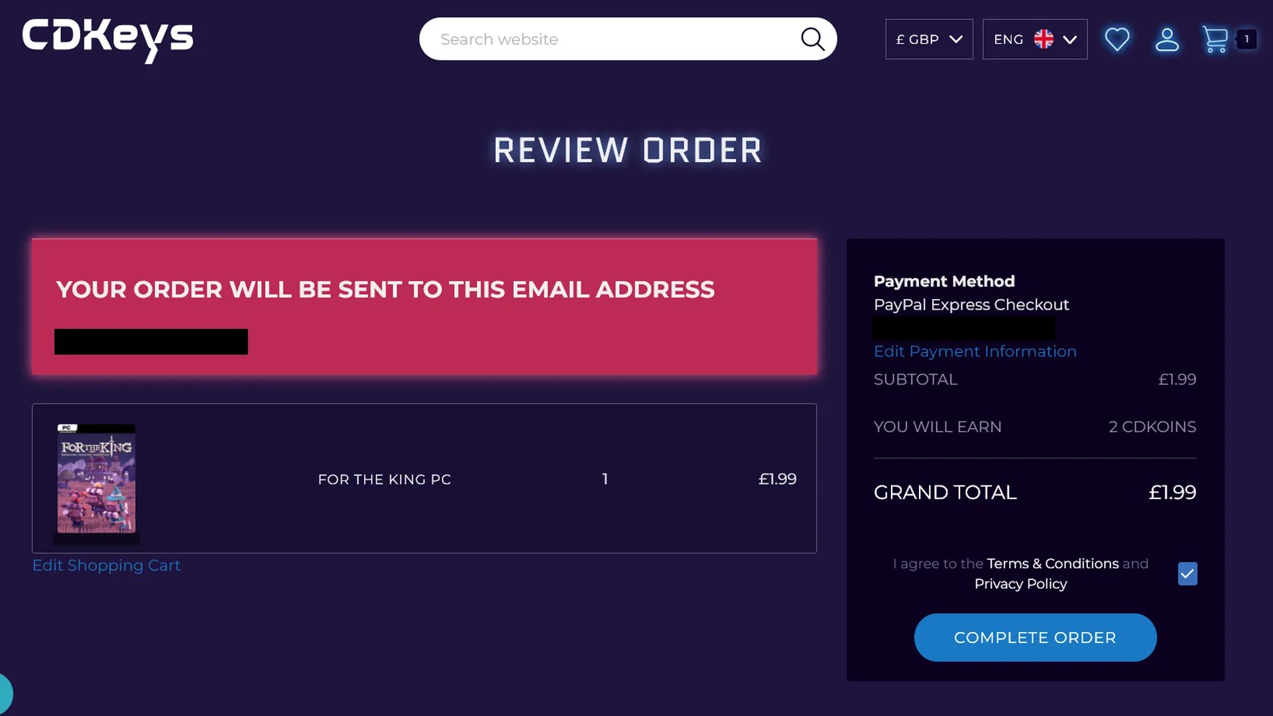Open Edit Shopping Cart
The image size is (1273, 716).
[106, 566]
